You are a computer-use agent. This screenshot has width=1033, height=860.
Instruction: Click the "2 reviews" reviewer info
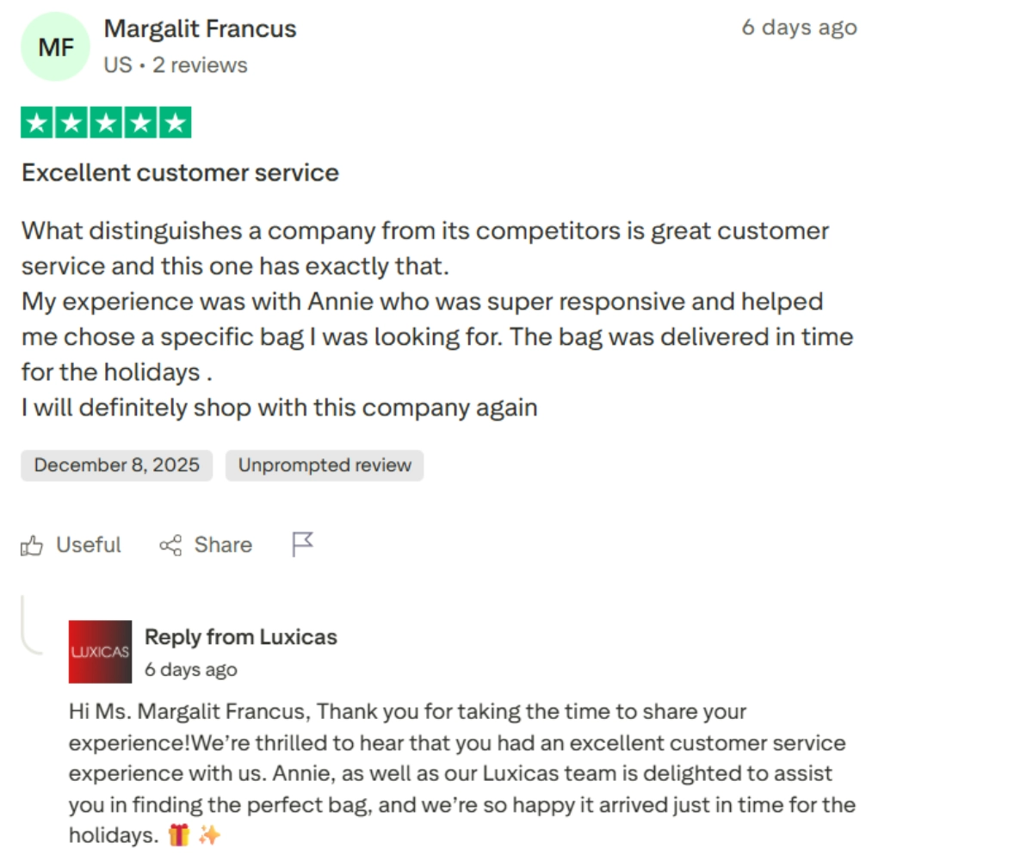pos(200,65)
